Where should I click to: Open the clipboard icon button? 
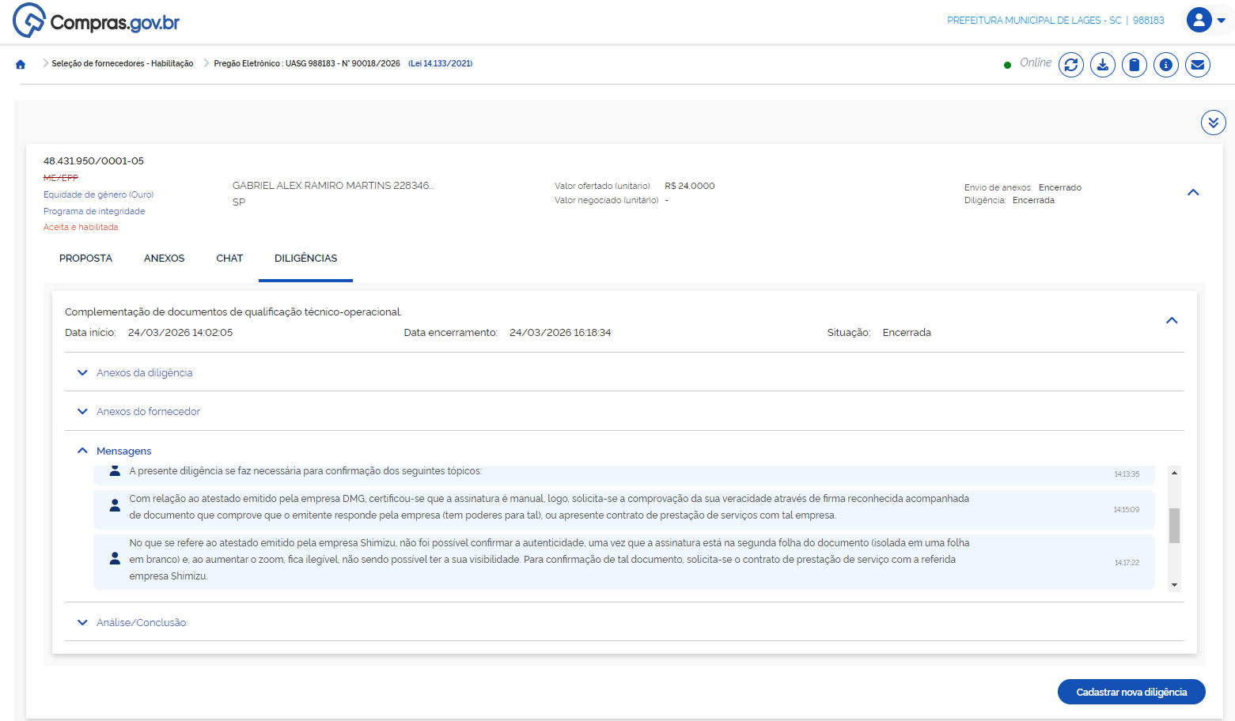1135,65
